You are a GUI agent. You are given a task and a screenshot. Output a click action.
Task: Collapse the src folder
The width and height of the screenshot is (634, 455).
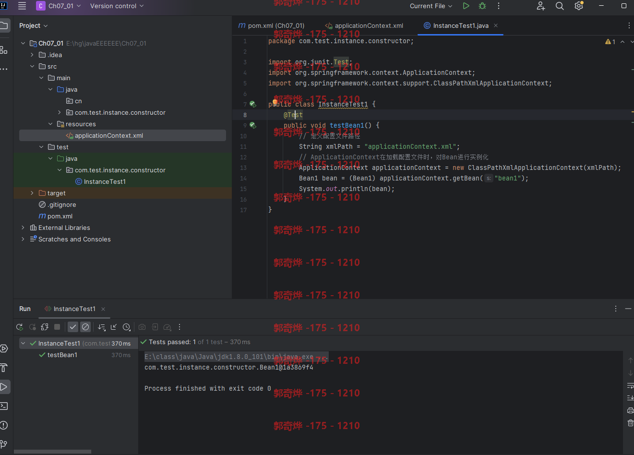32,66
